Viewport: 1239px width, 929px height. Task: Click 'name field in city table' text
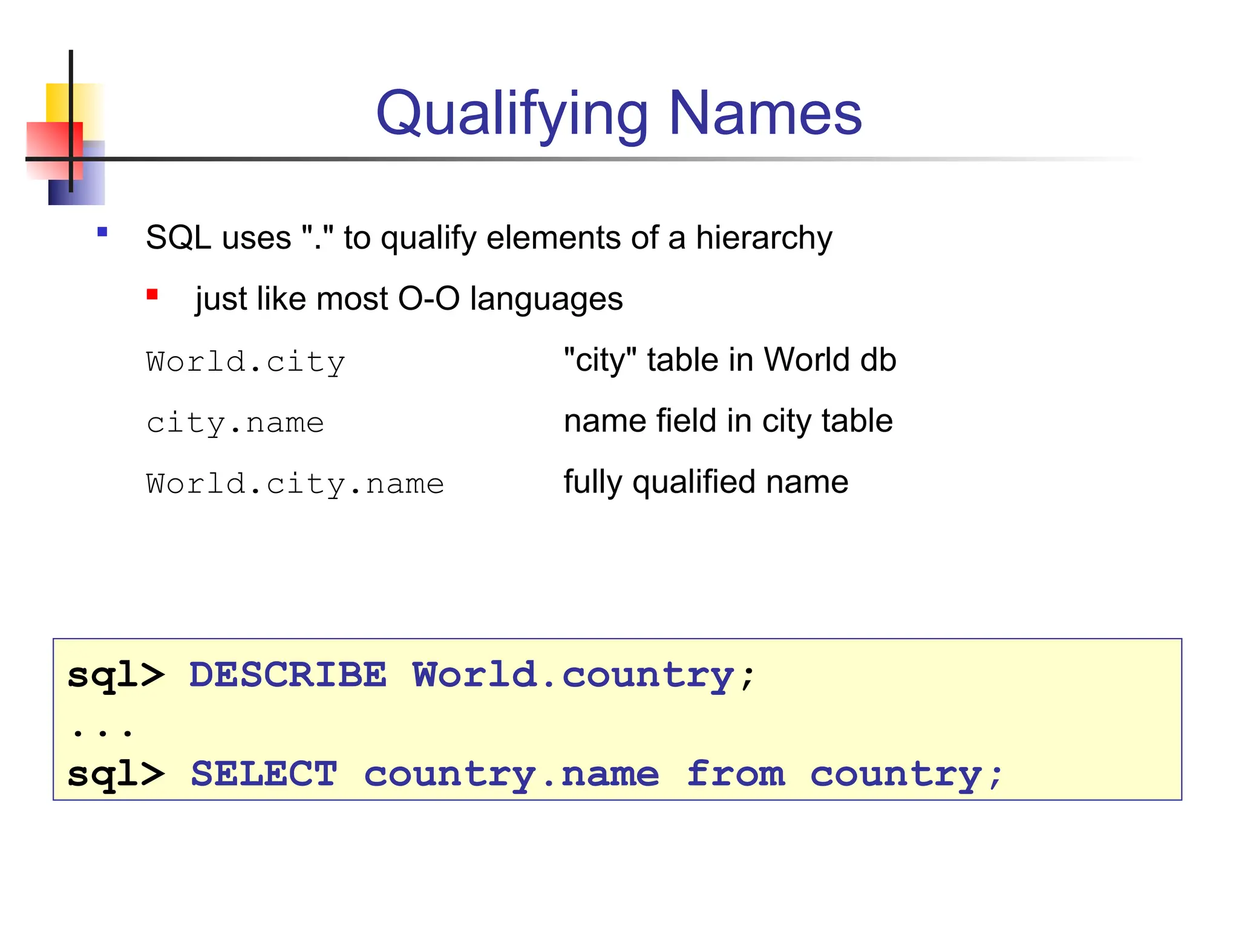point(728,421)
